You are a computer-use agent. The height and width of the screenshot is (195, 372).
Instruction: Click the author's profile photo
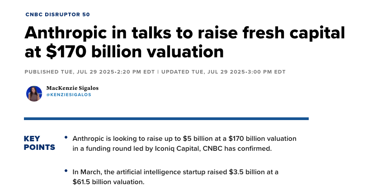(34, 93)
